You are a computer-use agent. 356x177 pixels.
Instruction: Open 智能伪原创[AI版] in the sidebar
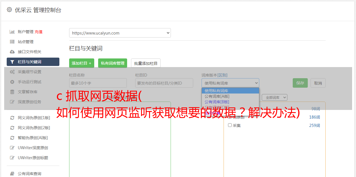pyautogui.click(x=33, y=138)
